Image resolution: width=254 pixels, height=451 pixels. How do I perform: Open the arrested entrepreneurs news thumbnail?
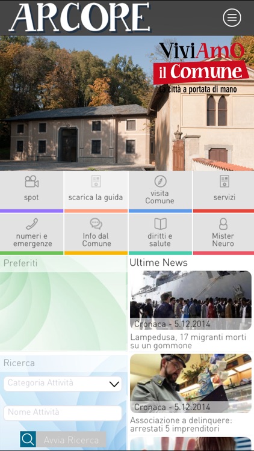click(191, 384)
